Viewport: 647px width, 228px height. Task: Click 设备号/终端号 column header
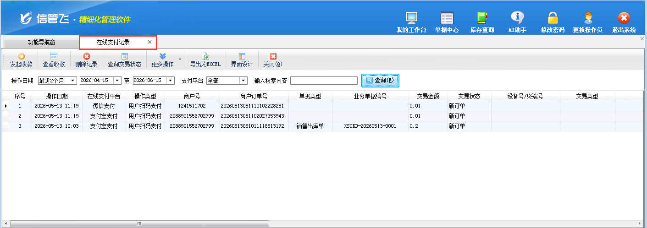pyautogui.click(x=525, y=96)
